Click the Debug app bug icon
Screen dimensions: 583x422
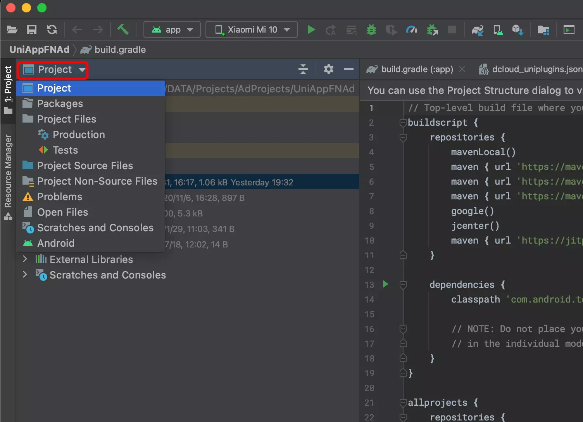pyautogui.click(x=371, y=30)
